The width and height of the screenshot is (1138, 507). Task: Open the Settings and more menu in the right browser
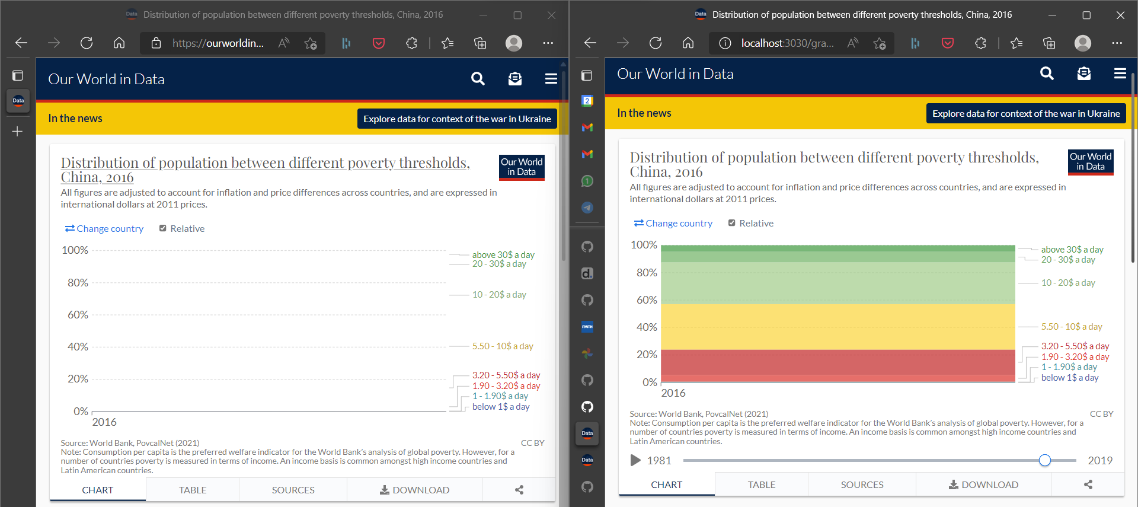click(x=1117, y=43)
